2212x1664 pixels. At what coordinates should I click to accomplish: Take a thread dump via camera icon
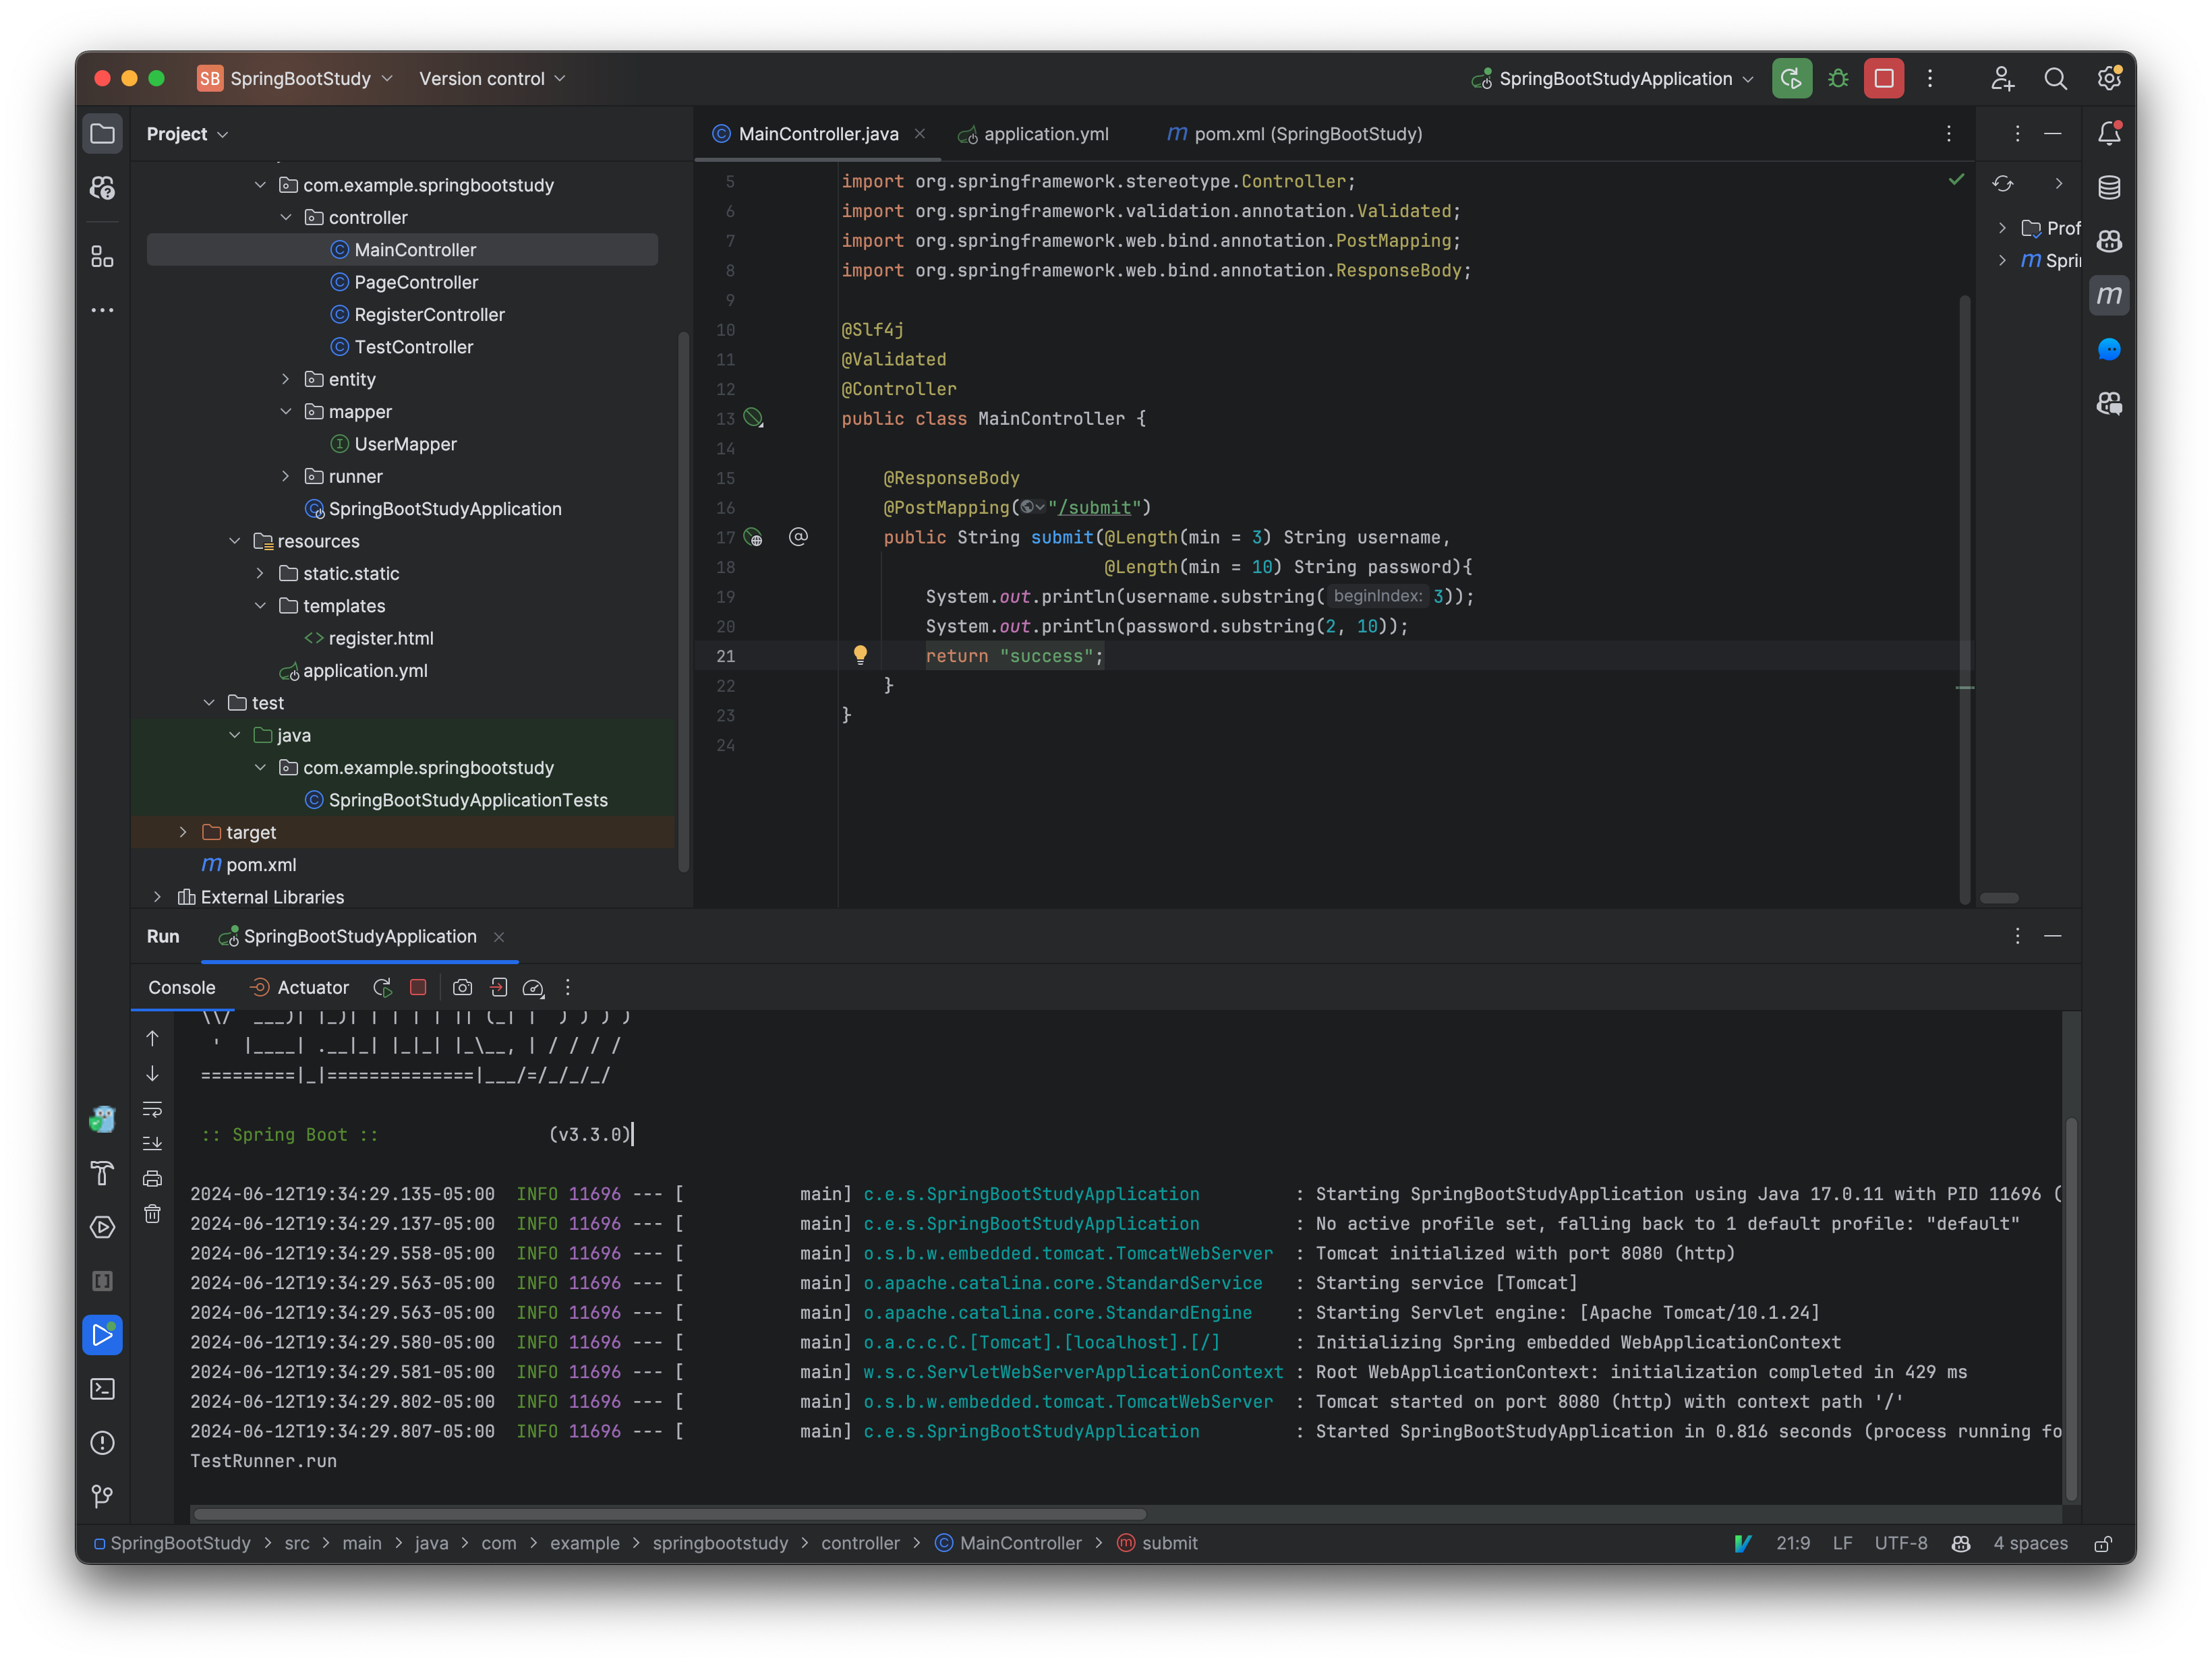[462, 987]
